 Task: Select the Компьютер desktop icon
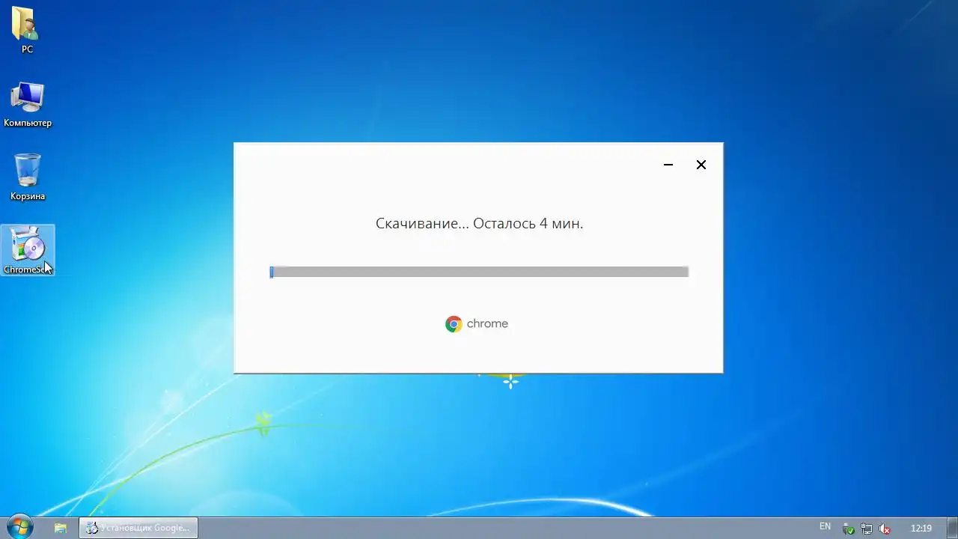[28, 104]
